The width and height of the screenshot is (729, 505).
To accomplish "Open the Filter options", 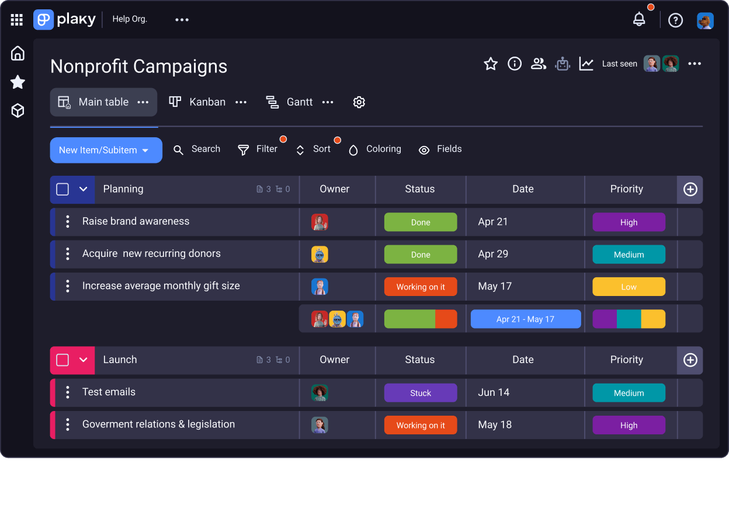I will coord(258,149).
